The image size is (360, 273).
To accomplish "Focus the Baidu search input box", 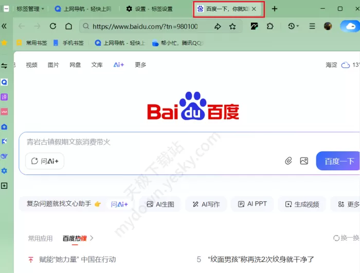I will click(188, 142).
